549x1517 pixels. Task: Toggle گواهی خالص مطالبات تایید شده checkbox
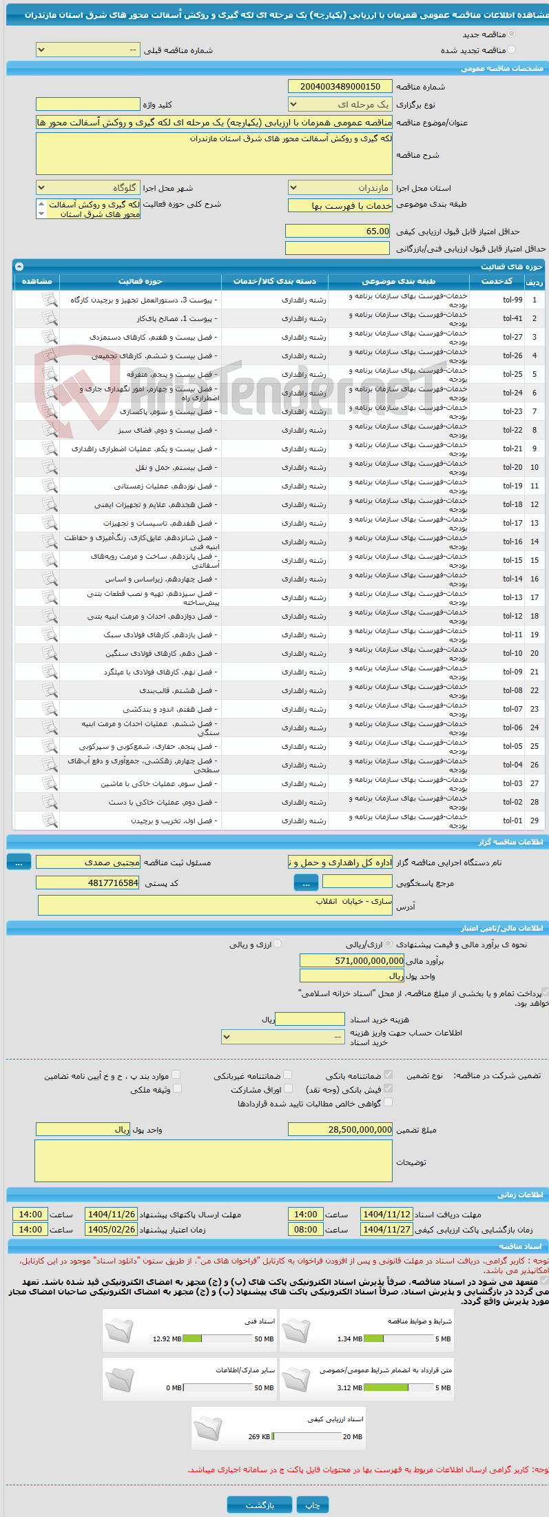pos(389,1102)
